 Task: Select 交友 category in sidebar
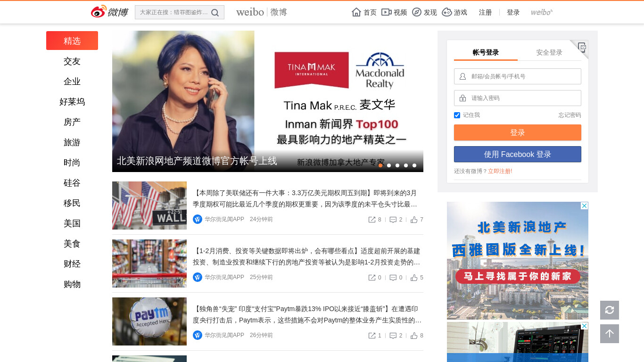(x=72, y=61)
